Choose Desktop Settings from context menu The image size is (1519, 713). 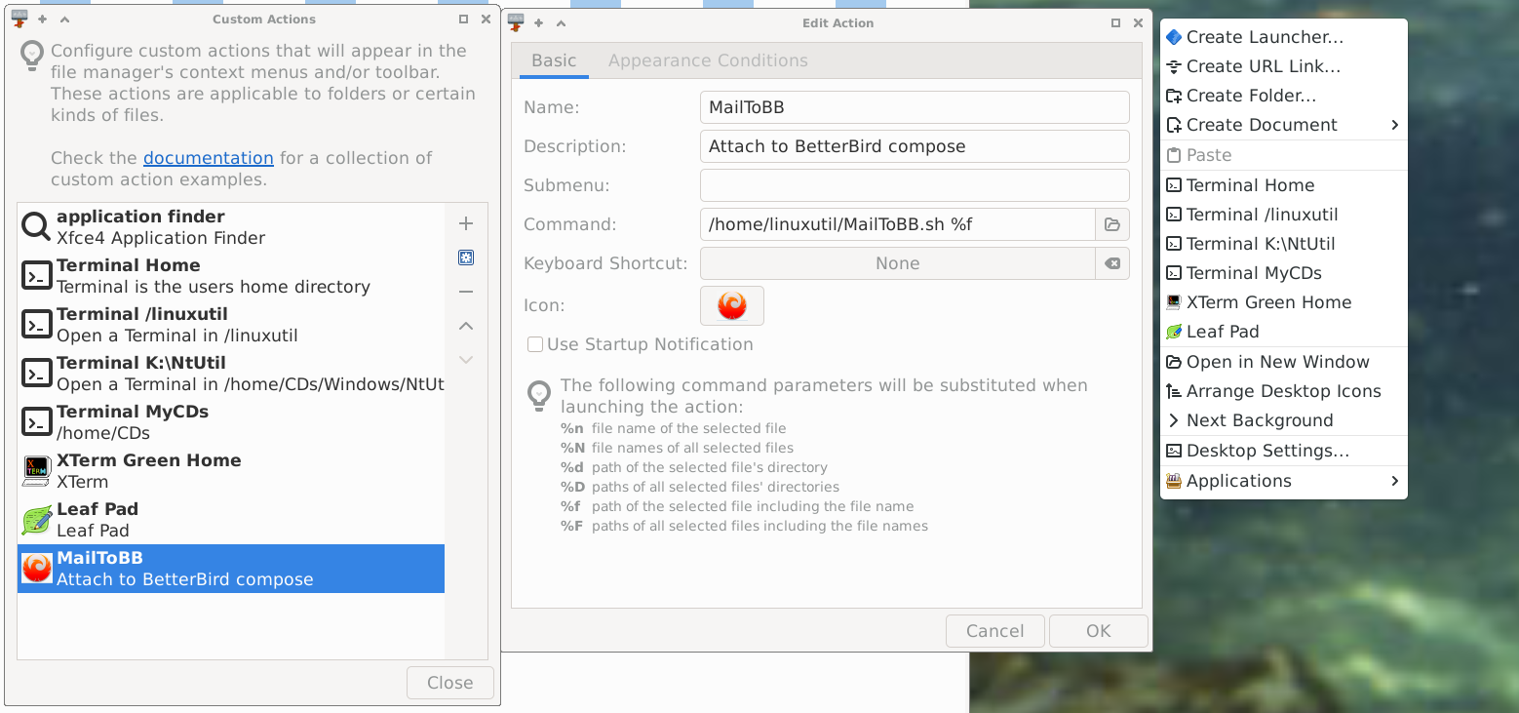coord(1267,451)
